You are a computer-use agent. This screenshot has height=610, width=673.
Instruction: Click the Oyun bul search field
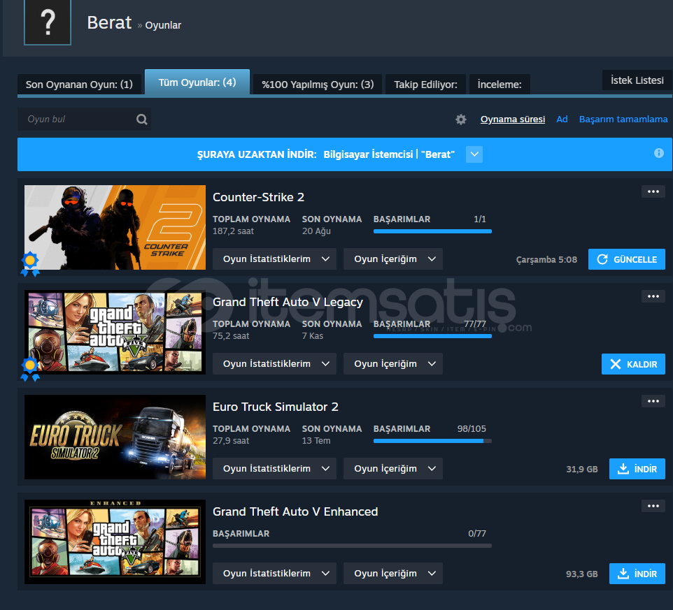coord(77,119)
